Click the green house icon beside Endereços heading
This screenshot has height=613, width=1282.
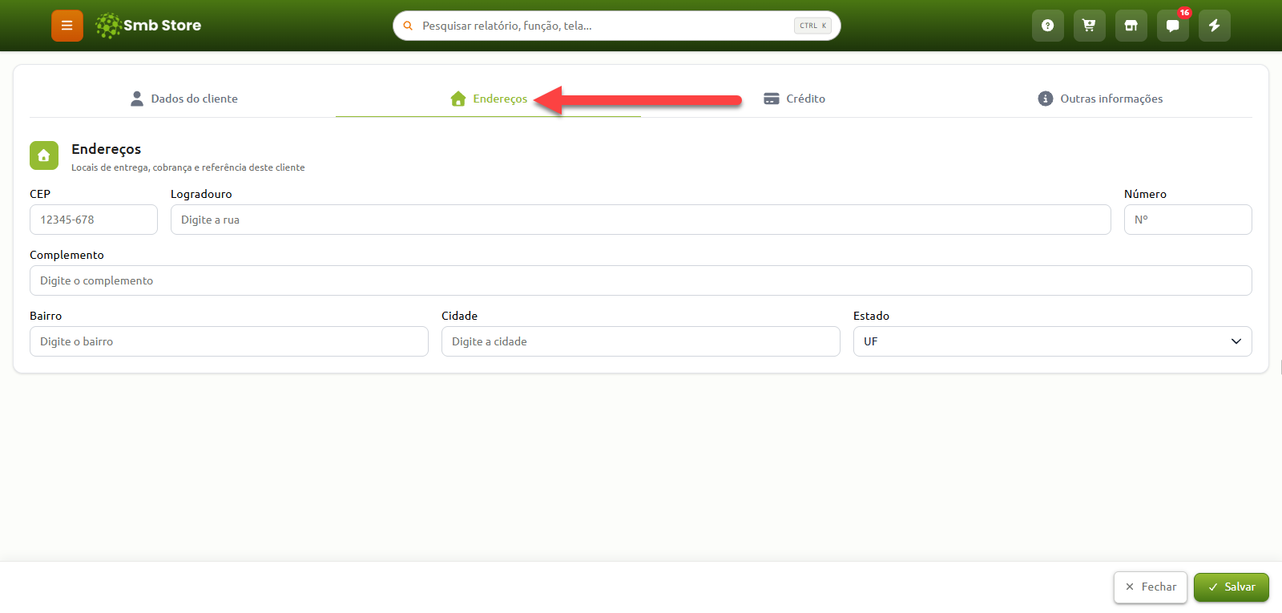pos(44,155)
